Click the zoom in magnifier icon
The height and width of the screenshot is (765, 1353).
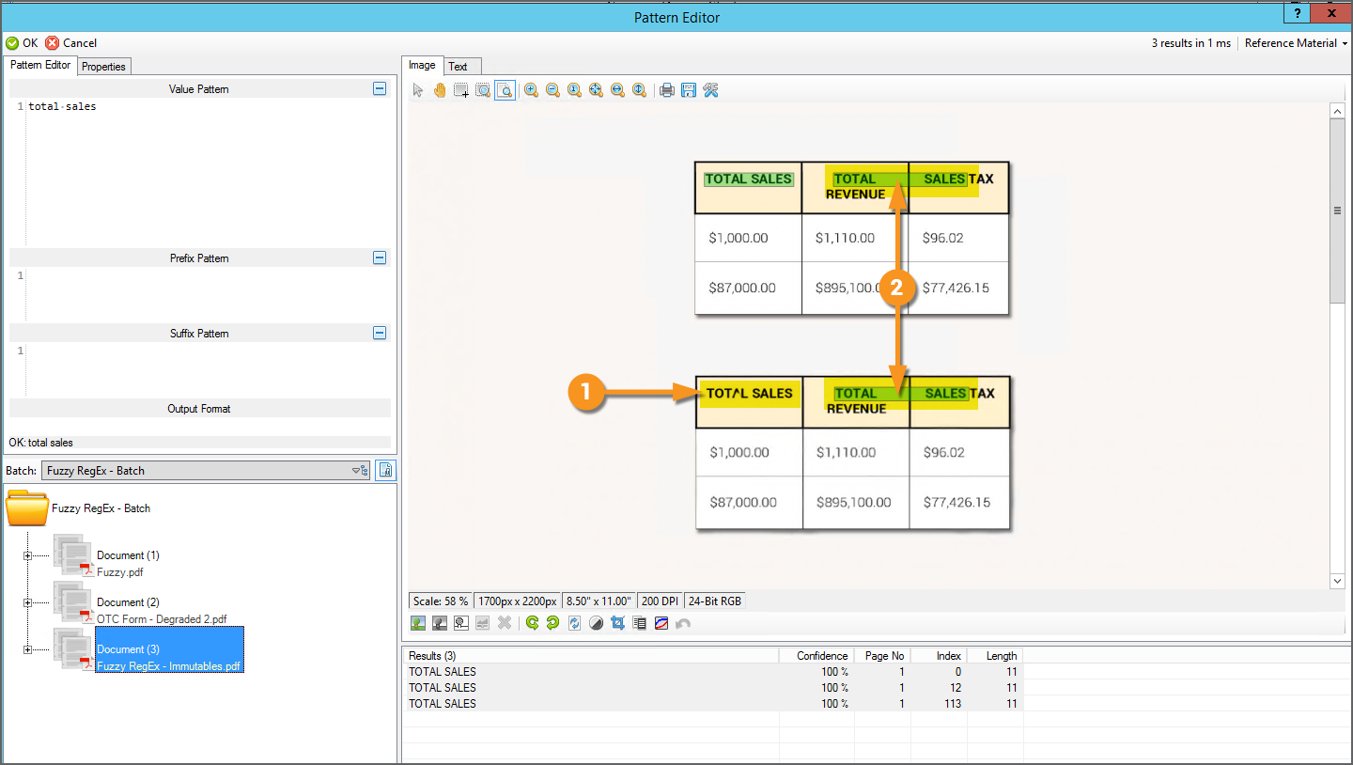point(531,90)
